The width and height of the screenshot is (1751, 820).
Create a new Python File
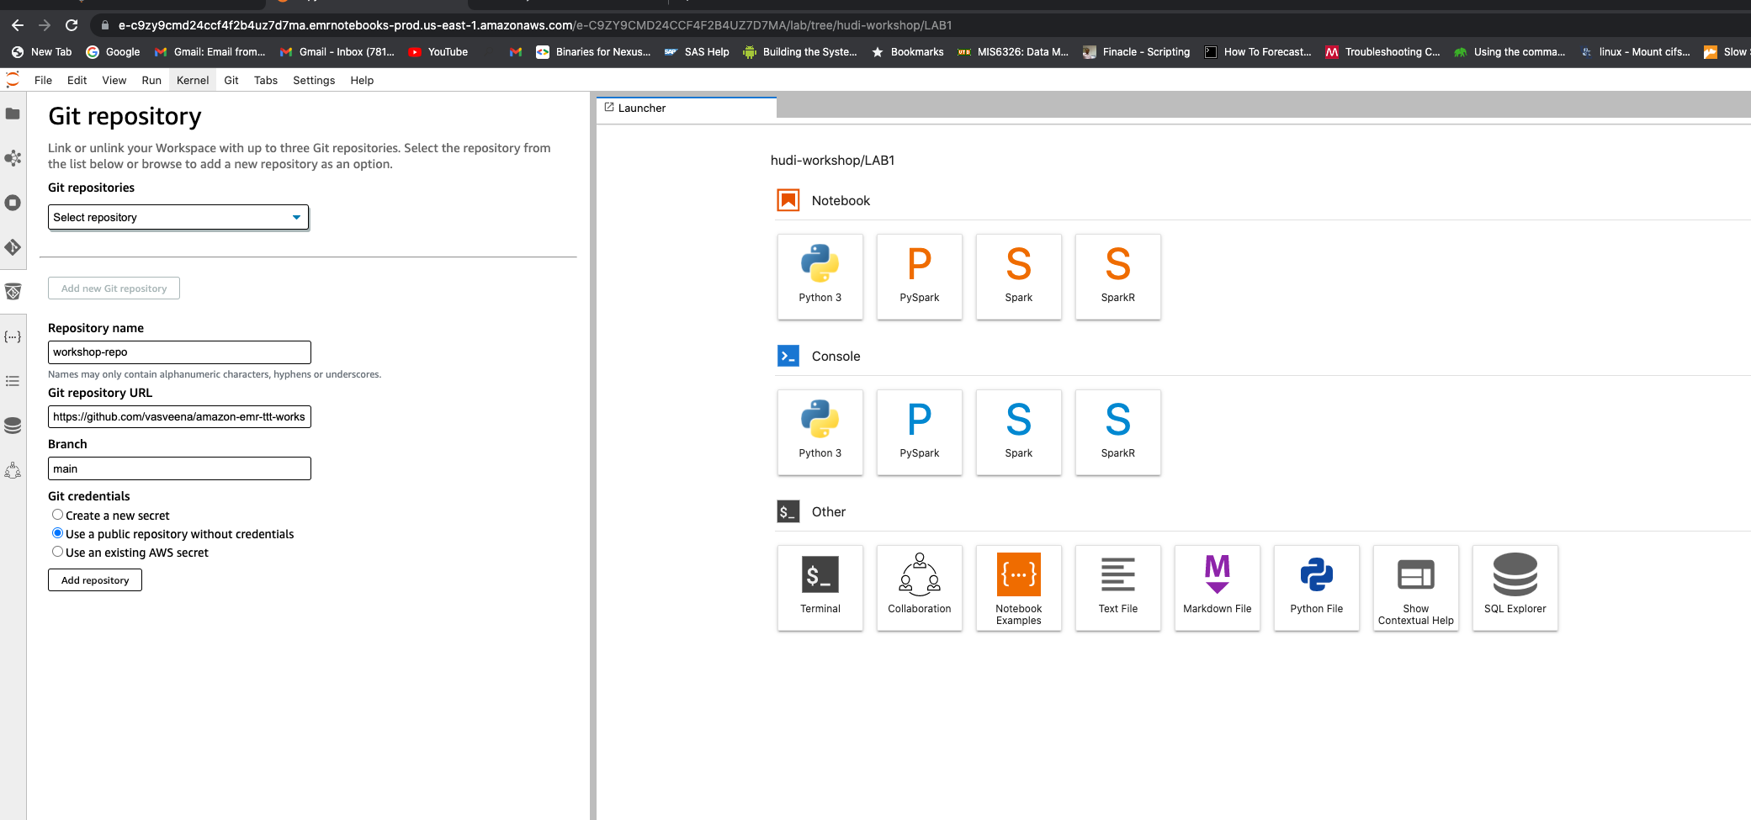[1316, 588]
